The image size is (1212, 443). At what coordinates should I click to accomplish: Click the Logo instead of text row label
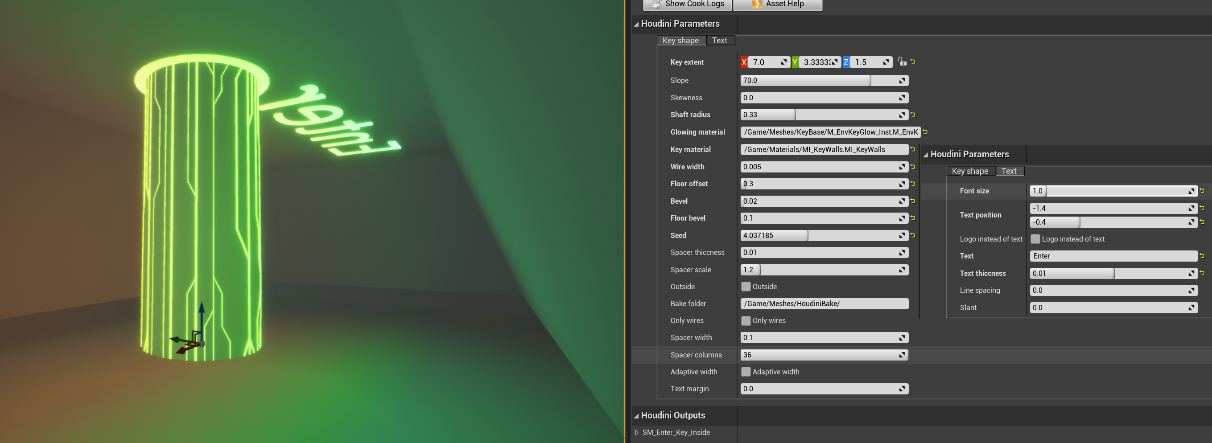pos(991,239)
